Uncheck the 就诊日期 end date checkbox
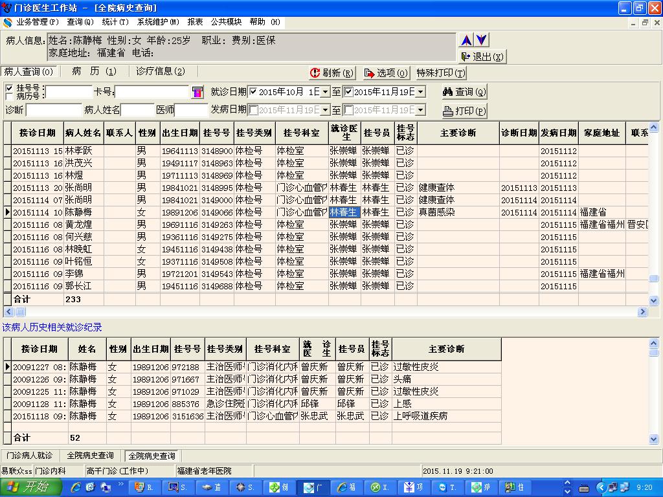Screen dimensions: 663x497 [x=348, y=91]
